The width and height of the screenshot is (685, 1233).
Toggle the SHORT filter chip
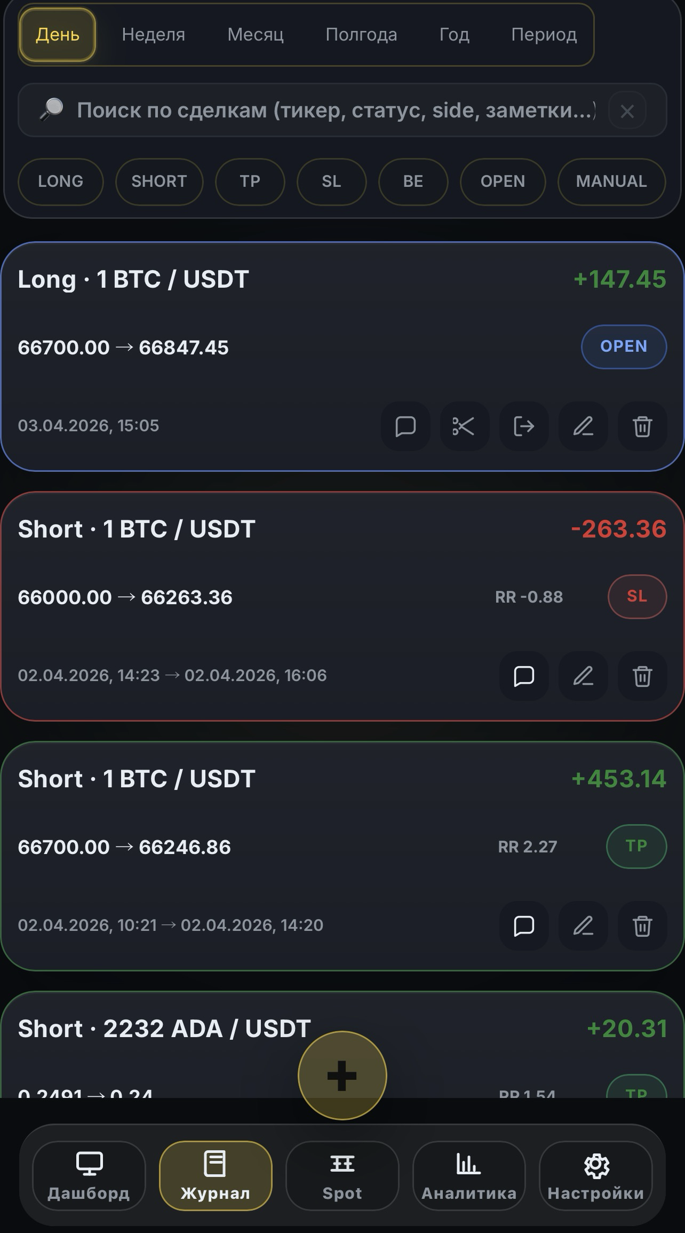coord(159,181)
